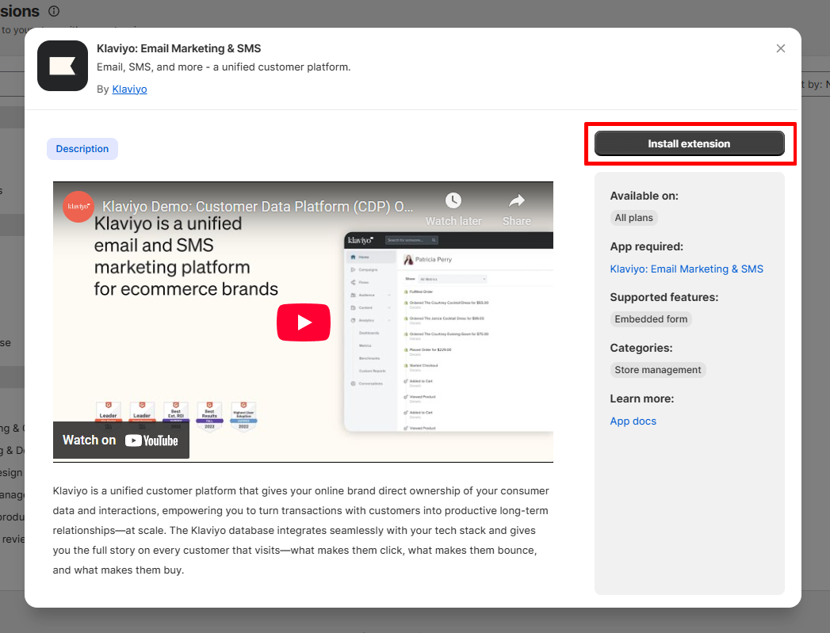This screenshot has height=633, width=830.
Task: Click the Klaviyo description paragraph
Action: pyautogui.click(x=301, y=531)
